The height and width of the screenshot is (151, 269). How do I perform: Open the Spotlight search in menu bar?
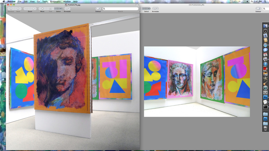(265, 1)
